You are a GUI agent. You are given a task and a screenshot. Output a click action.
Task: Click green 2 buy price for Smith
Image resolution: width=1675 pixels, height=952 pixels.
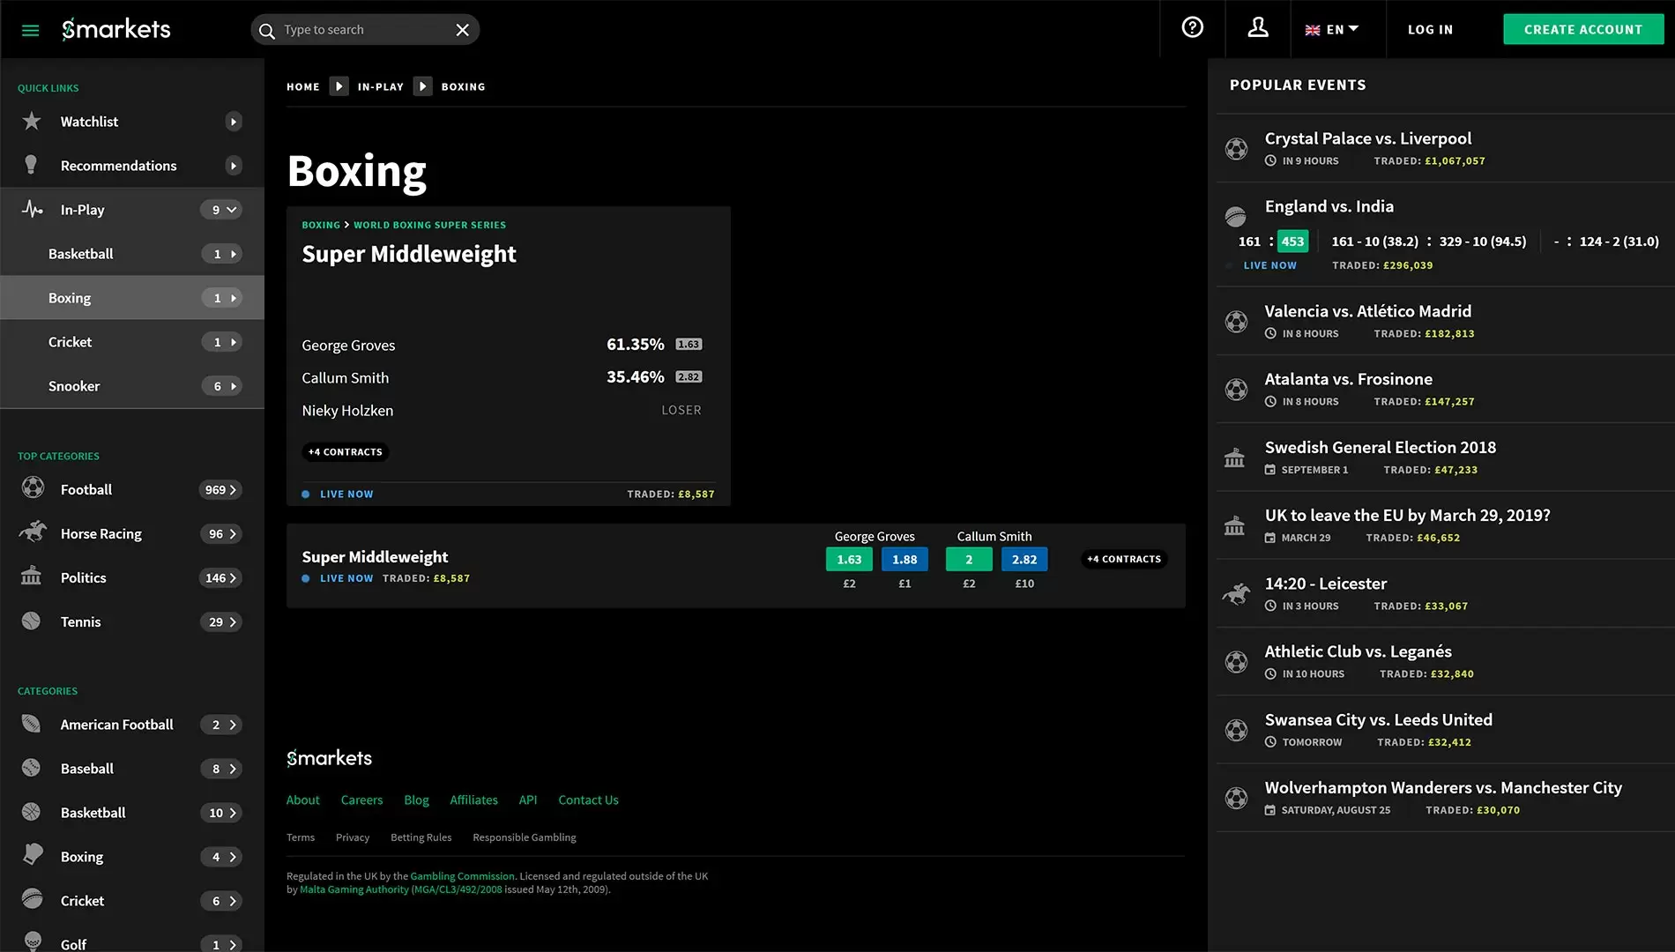point(969,559)
